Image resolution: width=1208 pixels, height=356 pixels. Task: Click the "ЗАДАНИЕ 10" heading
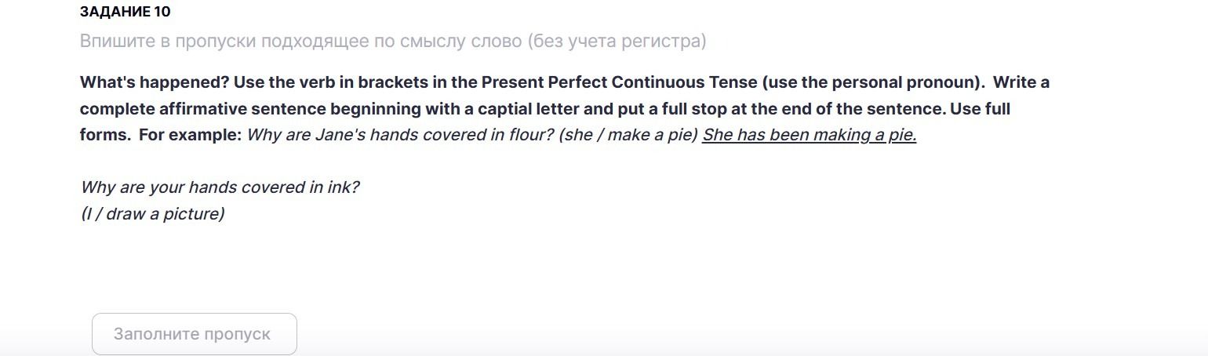click(126, 12)
